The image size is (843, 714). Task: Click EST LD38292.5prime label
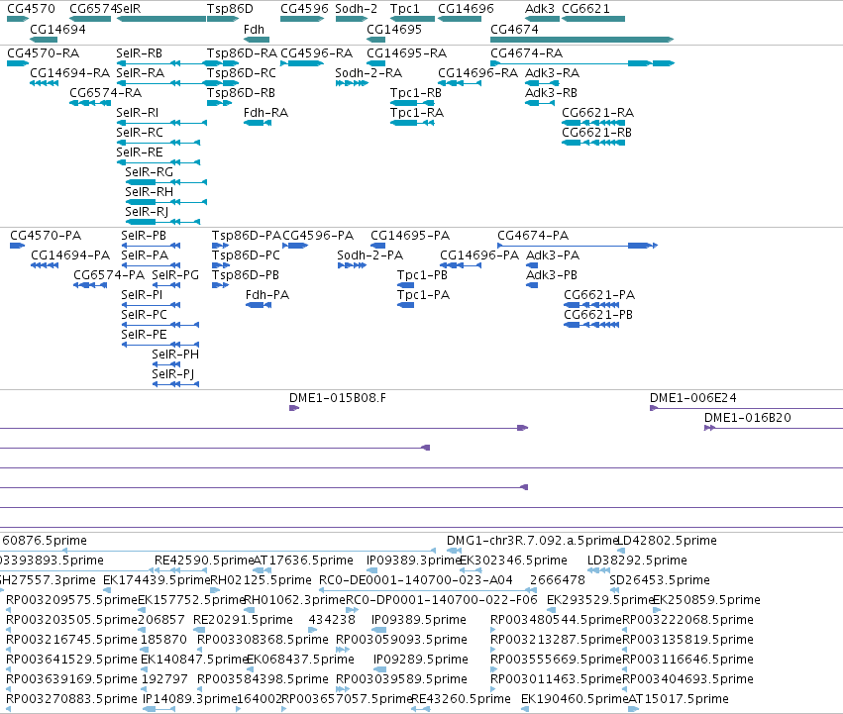click(637, 561)
